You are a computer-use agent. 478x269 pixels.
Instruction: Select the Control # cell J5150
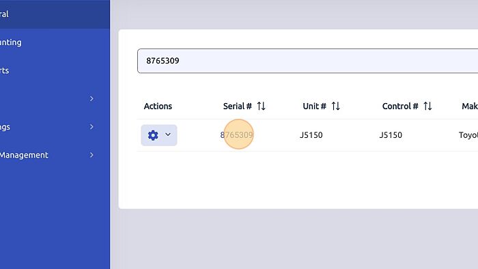click(x=391, y=135)
